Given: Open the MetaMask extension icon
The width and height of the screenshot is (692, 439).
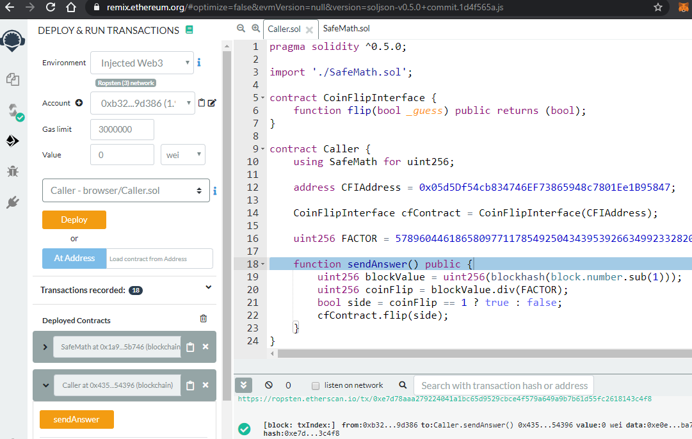Looking at the screenshot, I should point(683,8).
